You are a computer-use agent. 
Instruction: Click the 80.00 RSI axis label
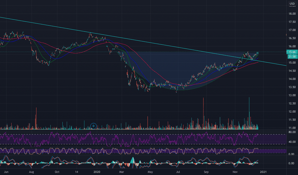[292, 132]
